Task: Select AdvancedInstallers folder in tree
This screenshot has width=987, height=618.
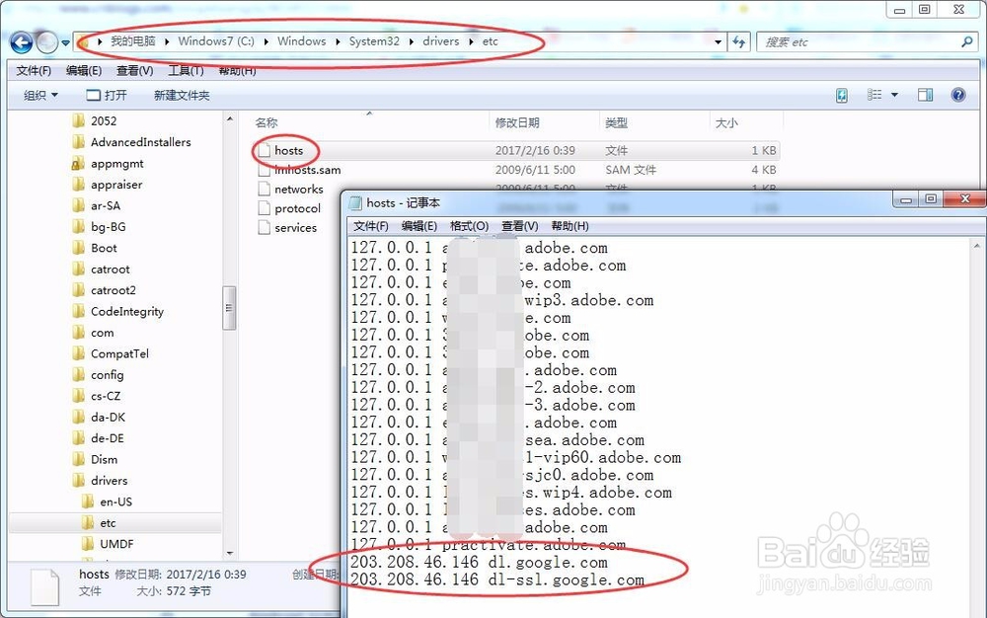Action: (140, 142)
